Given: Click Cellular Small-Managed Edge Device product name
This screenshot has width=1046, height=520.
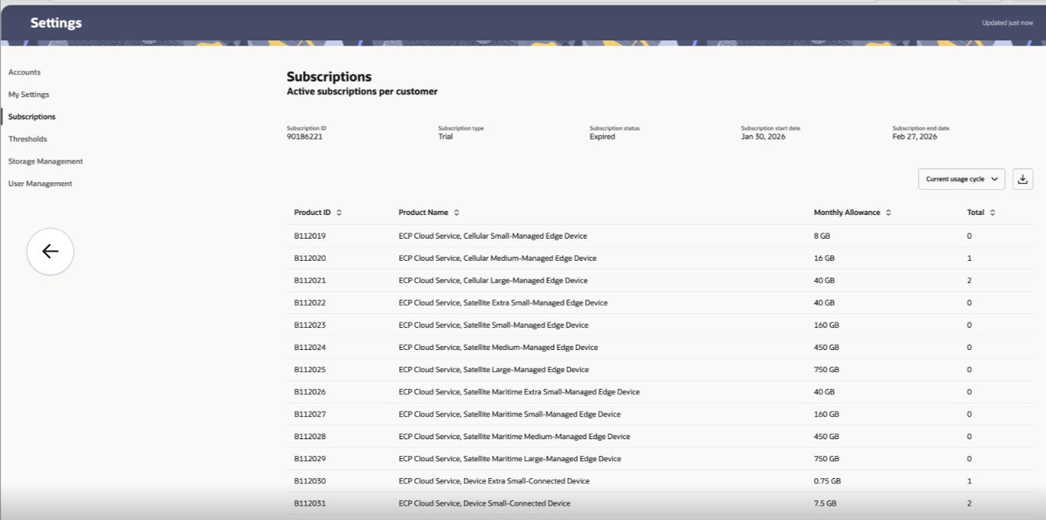Looking at the screenshot, I should coord(493,236).
